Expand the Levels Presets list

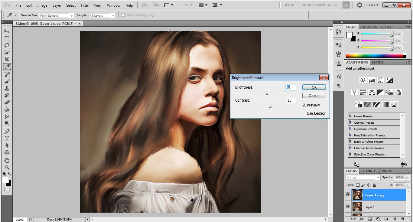pyautogui.click(x=350, y=116)
